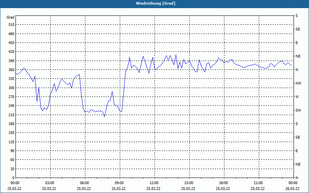The width and height of the screenshot is (309, 193).
Task: Click the SW compass label
Action: [298, 110]
